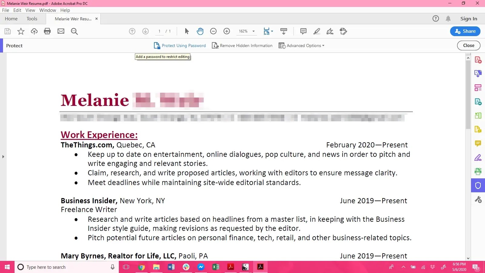Open the yellow Combine Files tool icon
This screenshot has height=273, width=485.
coord(478,130)
